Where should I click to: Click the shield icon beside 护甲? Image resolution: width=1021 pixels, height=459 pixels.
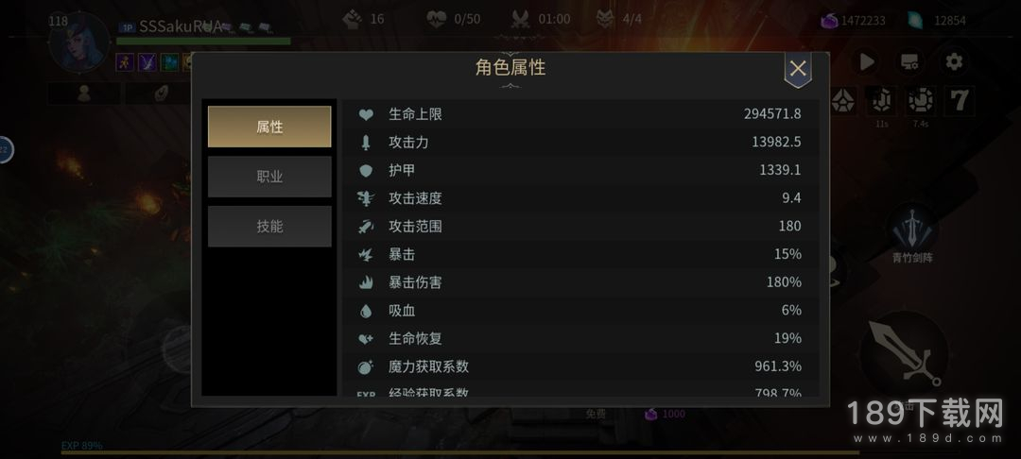point(366,170)
